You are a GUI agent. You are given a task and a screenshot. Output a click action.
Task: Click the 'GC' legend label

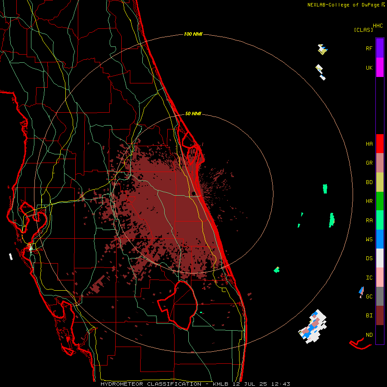[369, 296]
